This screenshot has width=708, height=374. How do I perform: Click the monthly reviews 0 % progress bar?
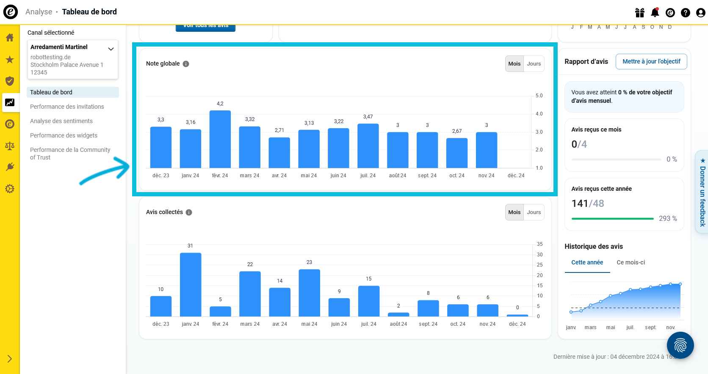(x=616, y=159)
